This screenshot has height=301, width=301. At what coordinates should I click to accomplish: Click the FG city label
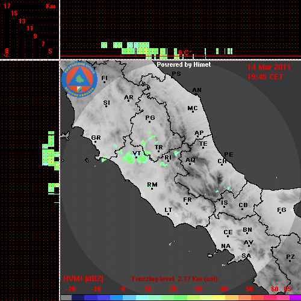click(x=282, y=210)
